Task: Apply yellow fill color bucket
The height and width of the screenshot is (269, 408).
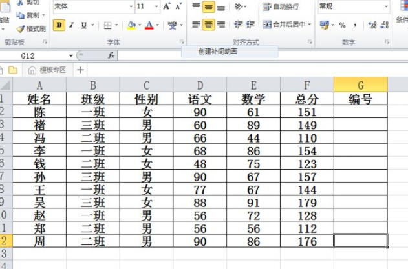Action: 131,25
